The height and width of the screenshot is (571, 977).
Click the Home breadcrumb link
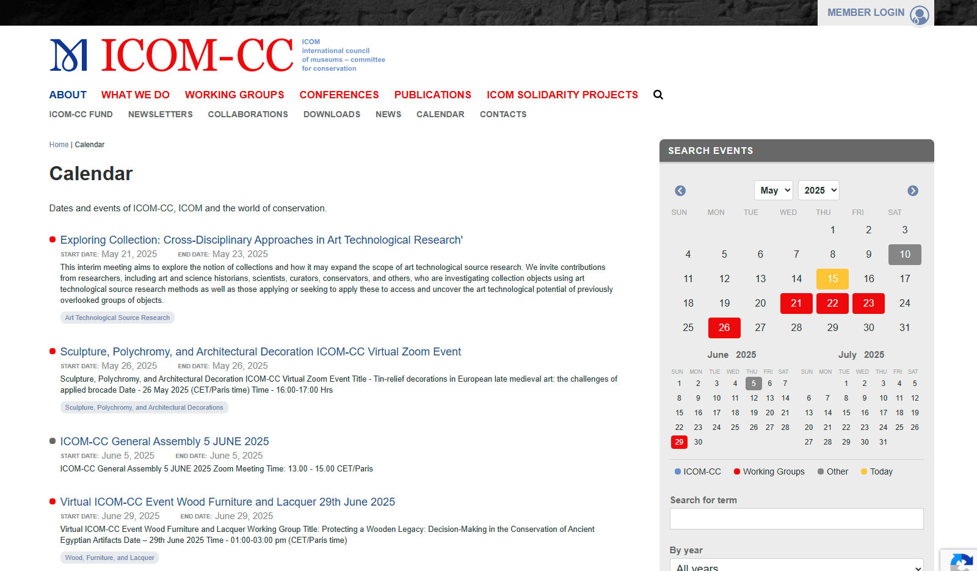click(x=59, y=145)
